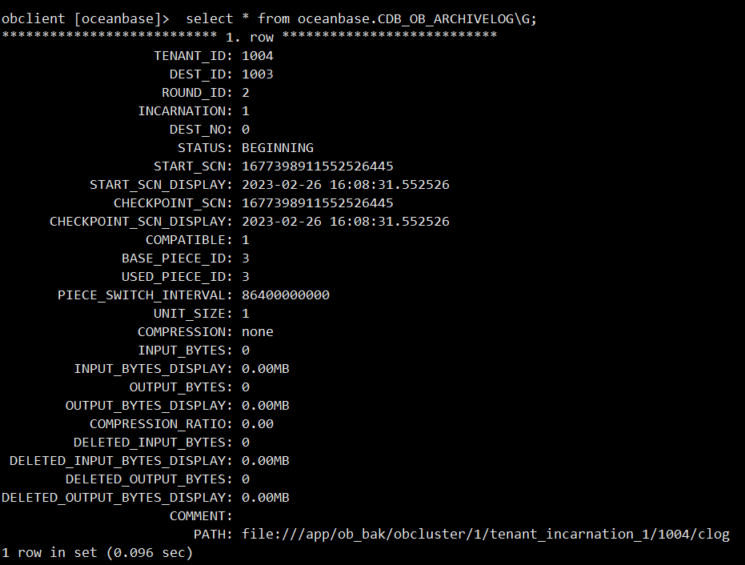Click the select query command text

361,19
